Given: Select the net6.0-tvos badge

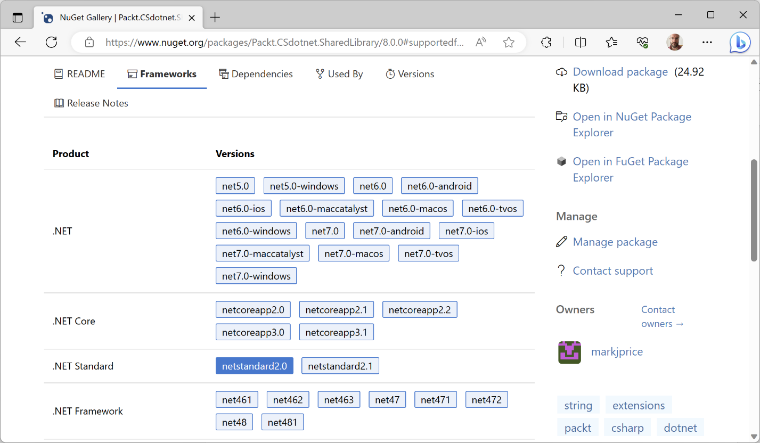Looking at the screenshot, I should [x=493, y=208].
